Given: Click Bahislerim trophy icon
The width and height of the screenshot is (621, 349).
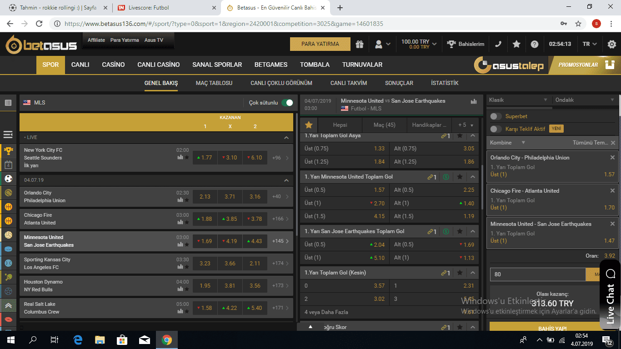Looking at the screenshot, I should [x=451, y=44].
